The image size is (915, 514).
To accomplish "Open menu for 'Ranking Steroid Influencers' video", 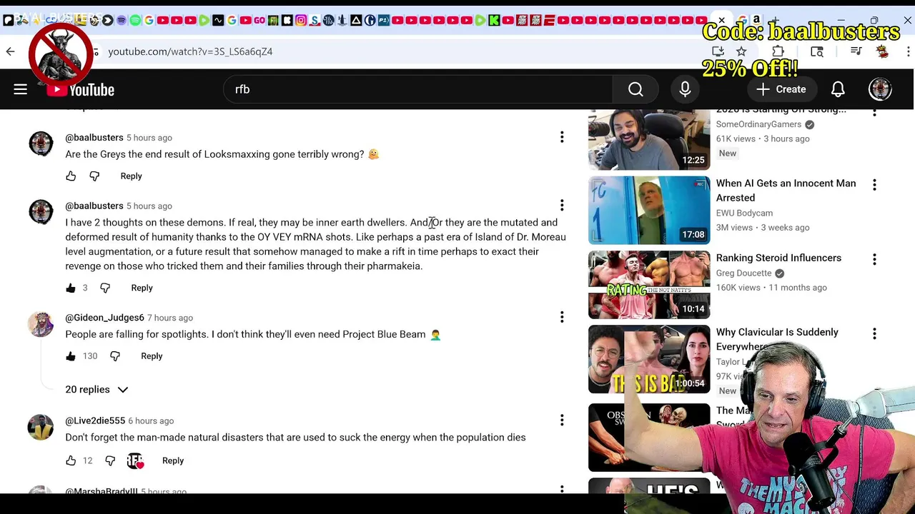I will (x=874, y=259).
